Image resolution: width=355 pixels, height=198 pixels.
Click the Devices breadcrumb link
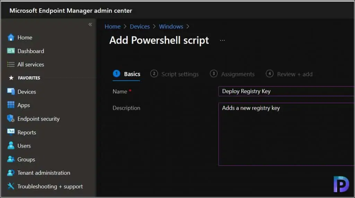140,27
